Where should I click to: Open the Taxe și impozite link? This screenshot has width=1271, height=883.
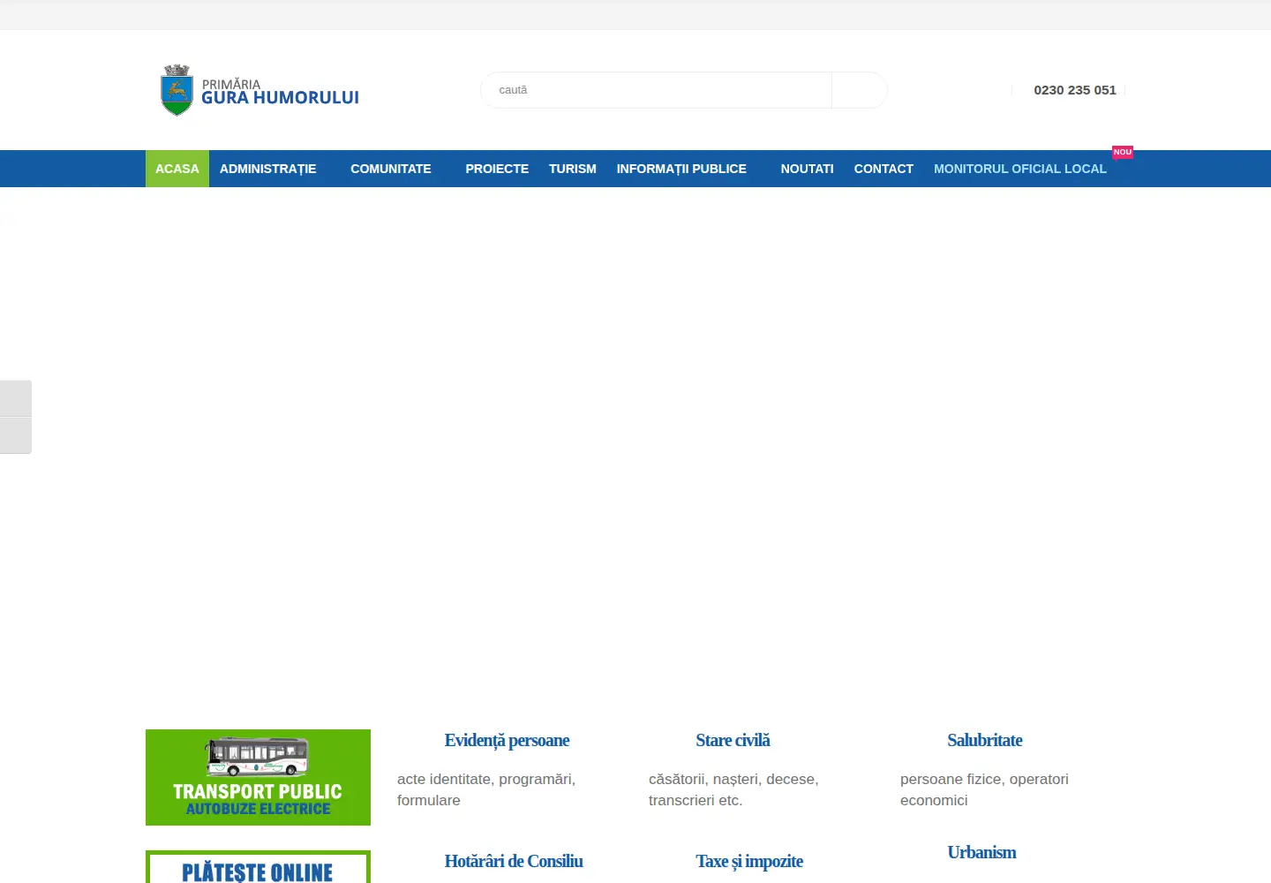point(749,861)
